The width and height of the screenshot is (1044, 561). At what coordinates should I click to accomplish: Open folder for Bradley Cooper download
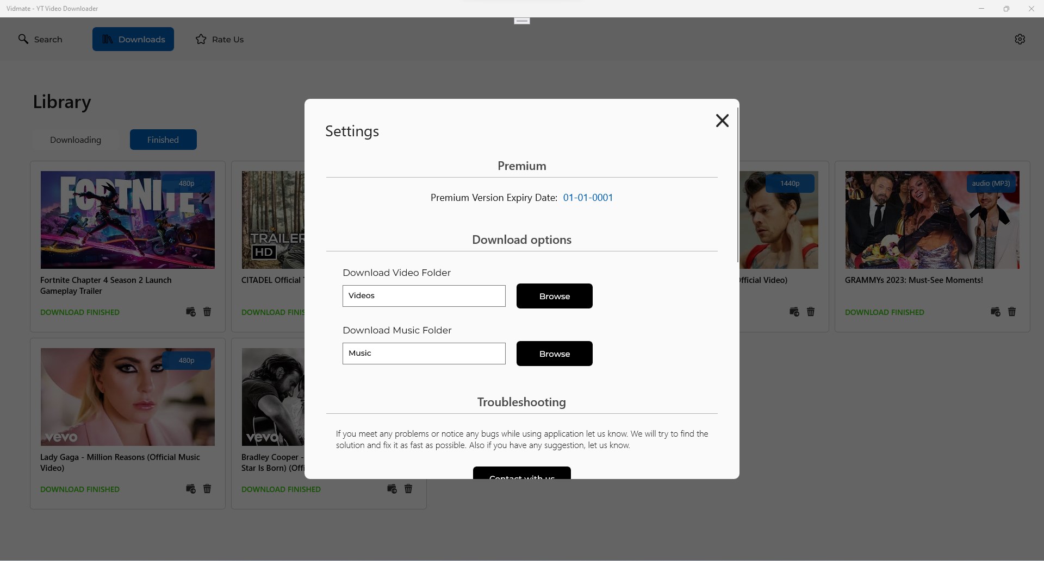point(392,489)
